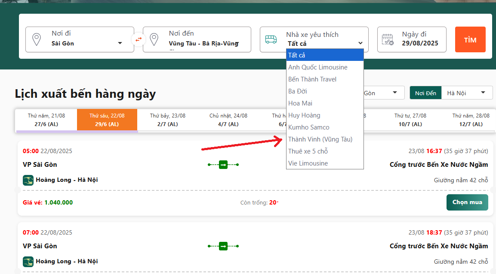Open the calendar icon beside Ngày đi

388,40
